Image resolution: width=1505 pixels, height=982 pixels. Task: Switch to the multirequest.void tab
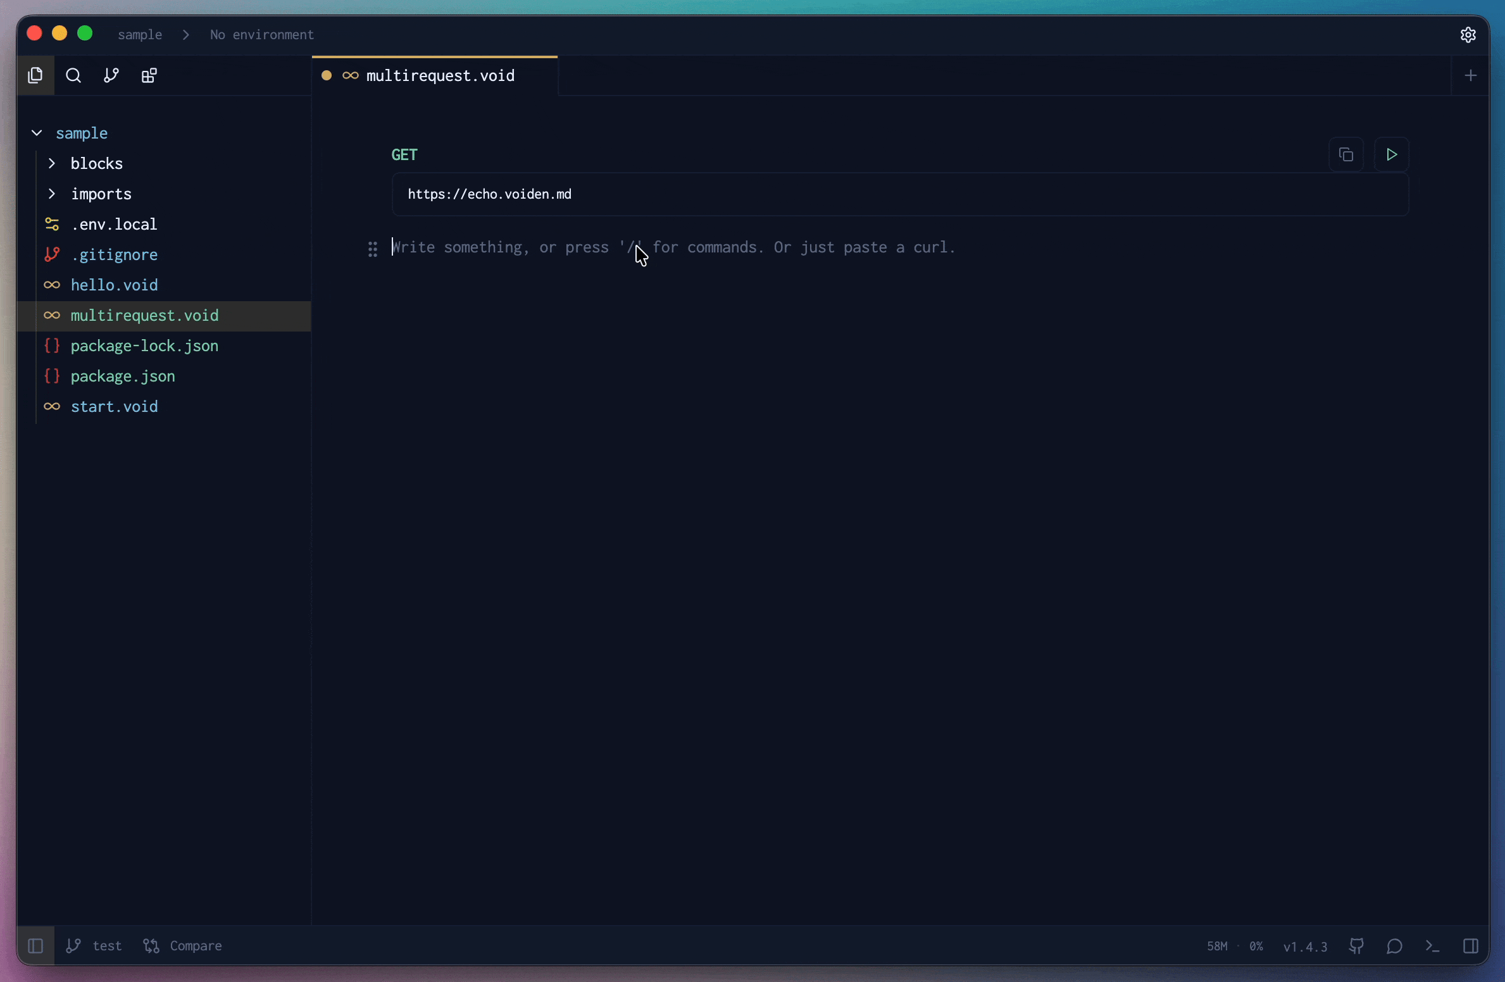440,76
